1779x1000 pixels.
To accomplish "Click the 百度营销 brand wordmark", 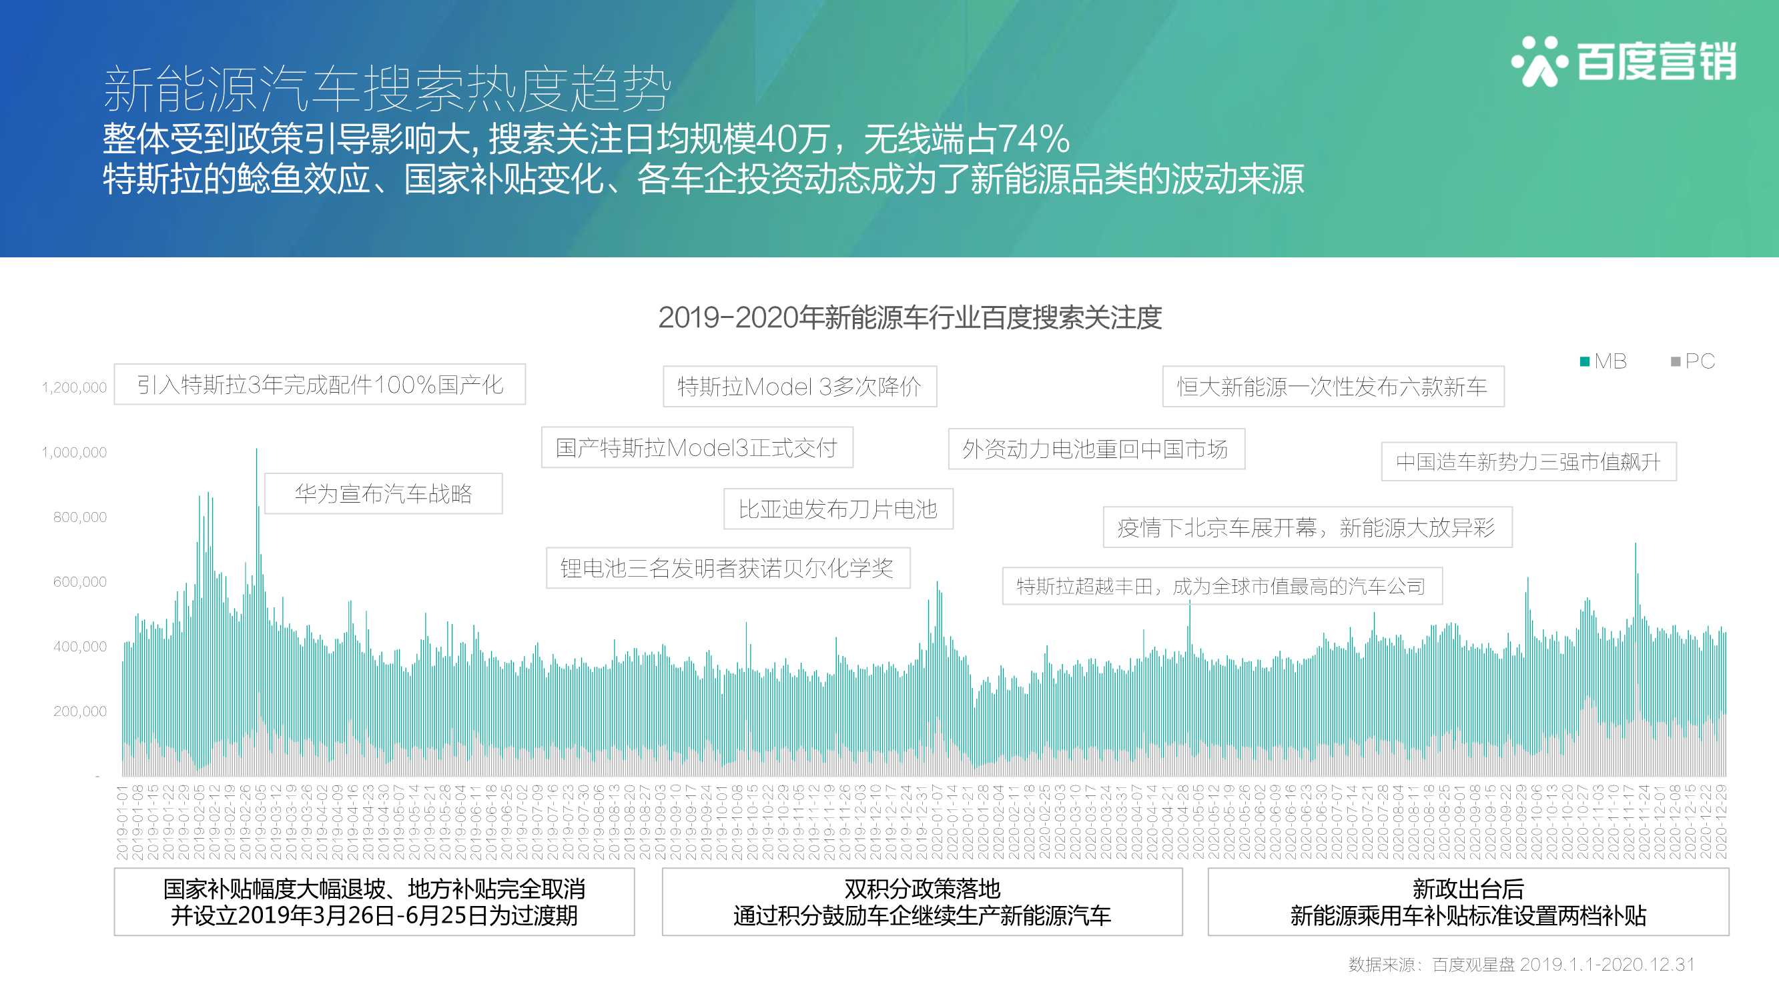I will [x=1656, y=61].
